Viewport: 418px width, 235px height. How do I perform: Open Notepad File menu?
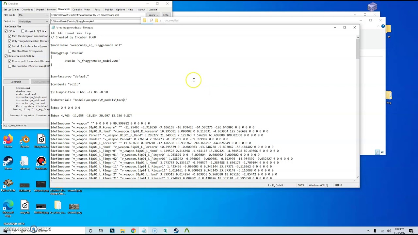click(53, 33)
